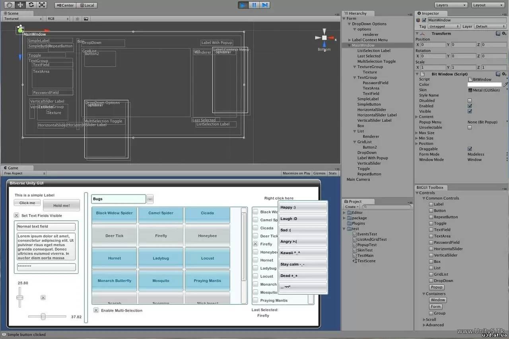This screenshot has width=509, height=339.
Task: Select the Scale transform tool
Action: [x=42, y=5]
